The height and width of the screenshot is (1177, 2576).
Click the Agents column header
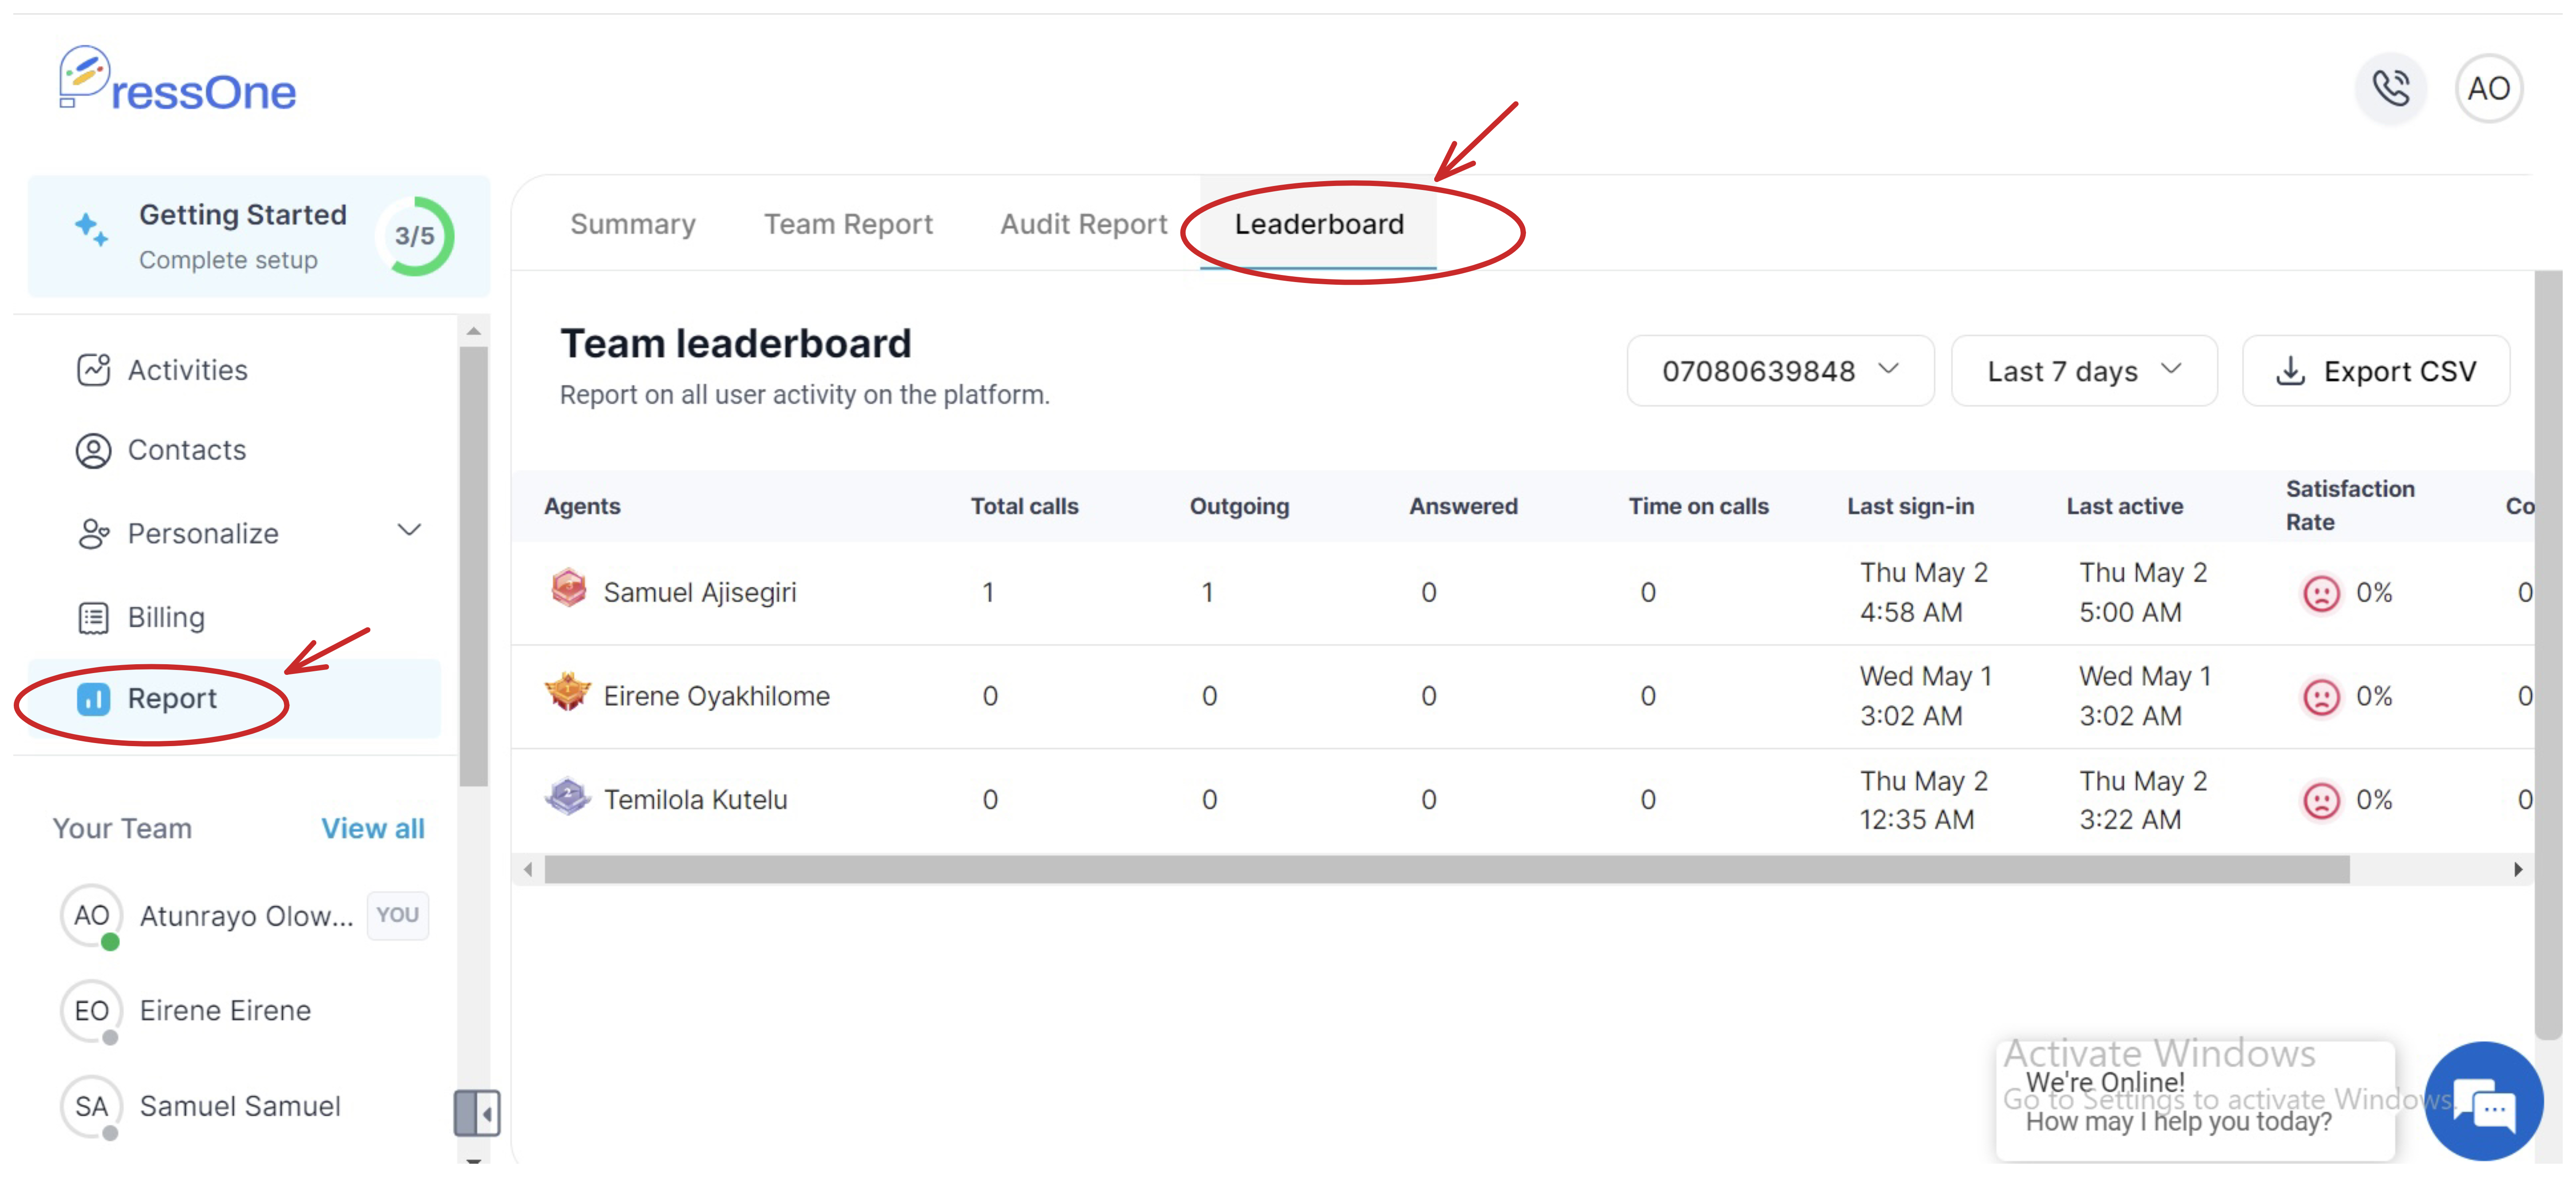[582, 507]
